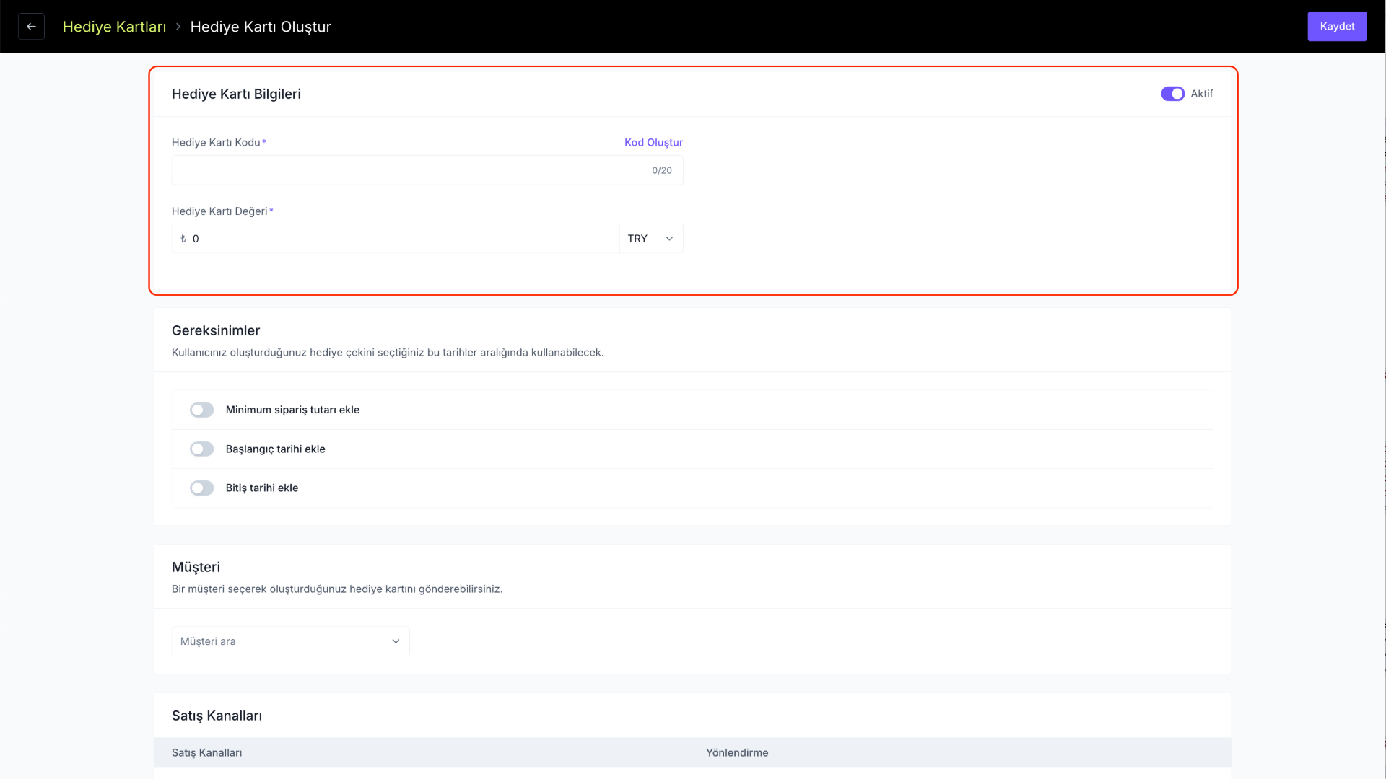Enable Minimum sipariş tutarı ekle switch
This screenshot has width=1386, height=779.
pyautogui.click(x=202, y=410)
